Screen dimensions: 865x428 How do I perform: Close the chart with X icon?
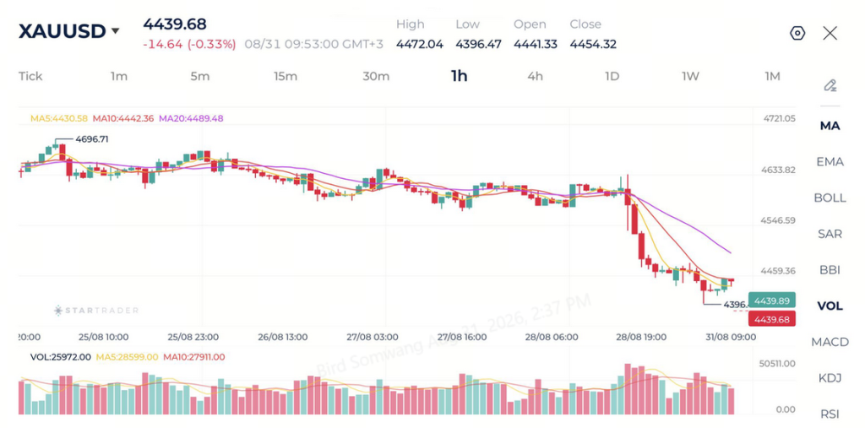coord(830,34)
